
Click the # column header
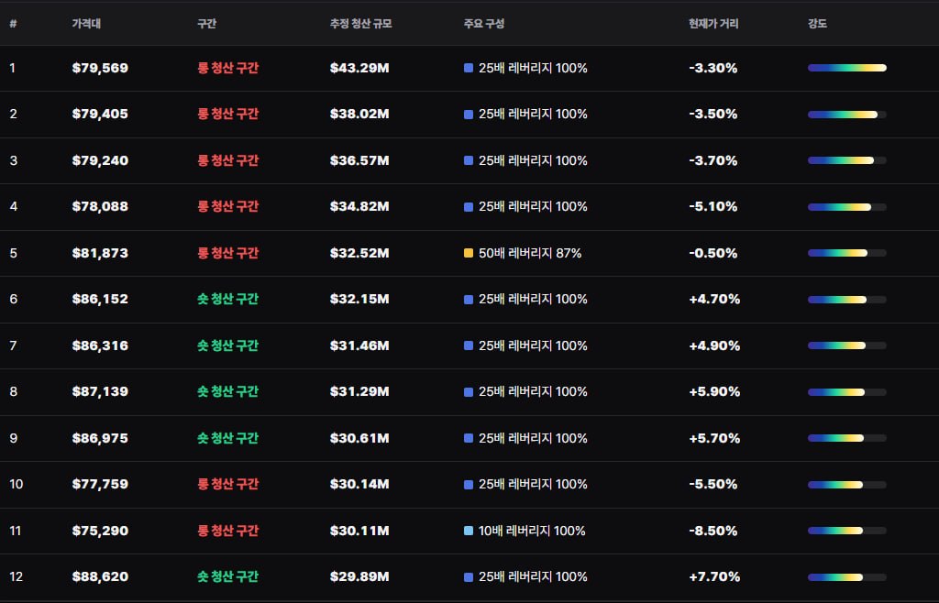(x=13, y=24)
